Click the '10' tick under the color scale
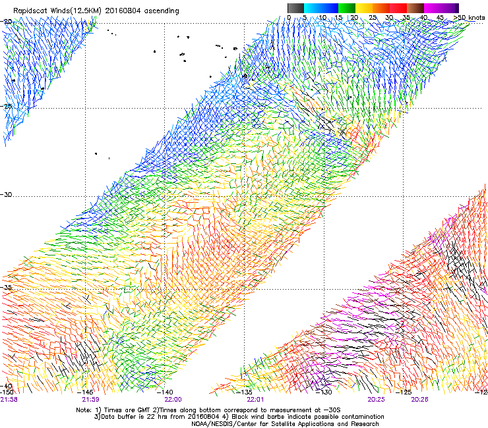This screenshot has height=428, width=488. click(322, 18)
